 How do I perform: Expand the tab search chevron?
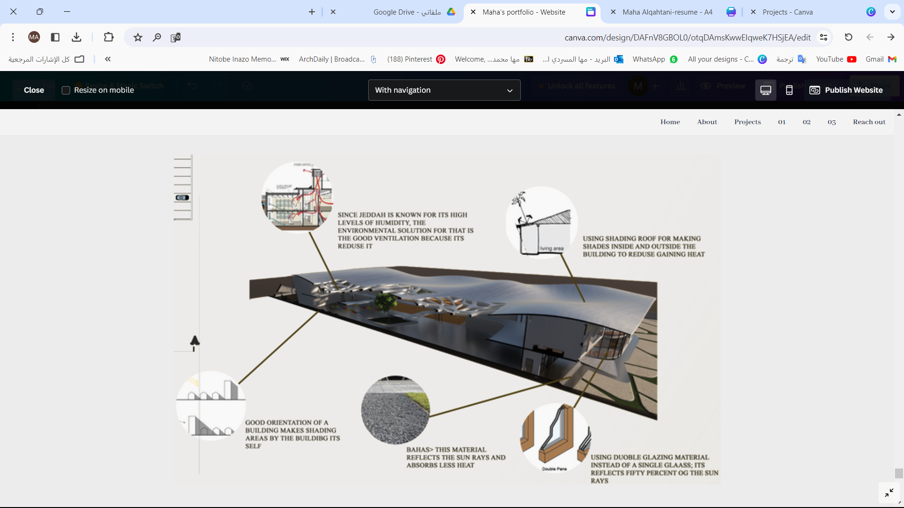point(892,12)
